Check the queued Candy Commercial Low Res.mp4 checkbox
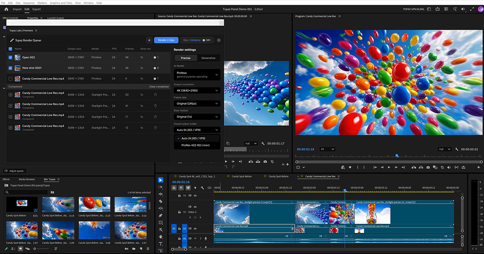Screen dimensions: 484x254 tap(10, 79)
